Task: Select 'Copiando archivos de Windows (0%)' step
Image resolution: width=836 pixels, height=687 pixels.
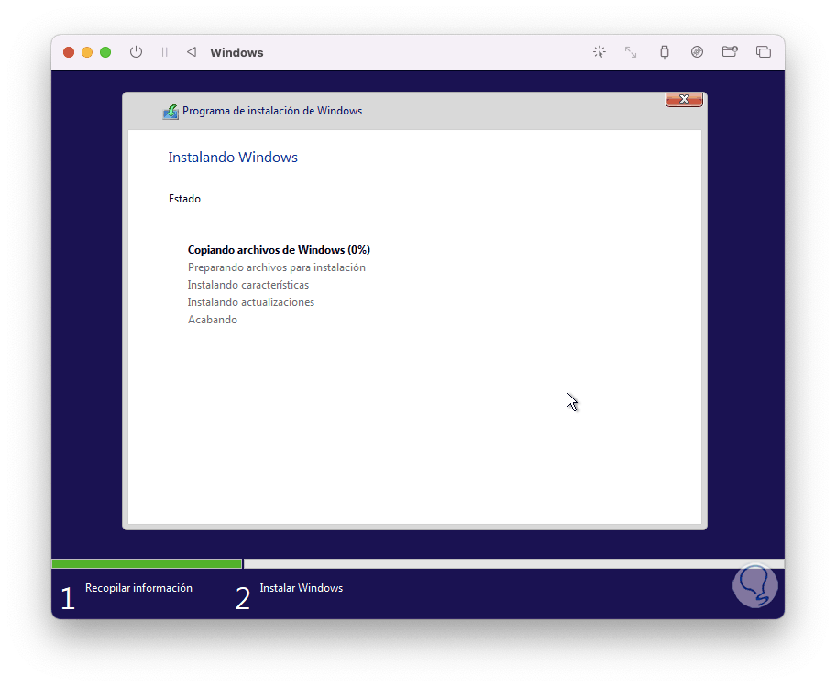Action: coord(279,250)
